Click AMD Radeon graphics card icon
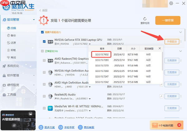Viewport: 187px width, 131px height. click(50, 61)
